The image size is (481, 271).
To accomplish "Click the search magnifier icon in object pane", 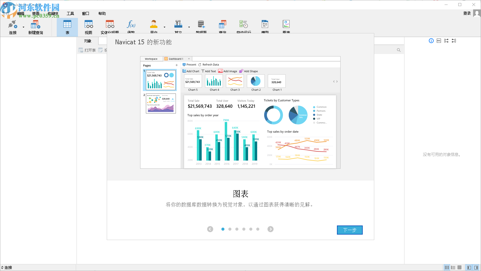I will (399, 50).
